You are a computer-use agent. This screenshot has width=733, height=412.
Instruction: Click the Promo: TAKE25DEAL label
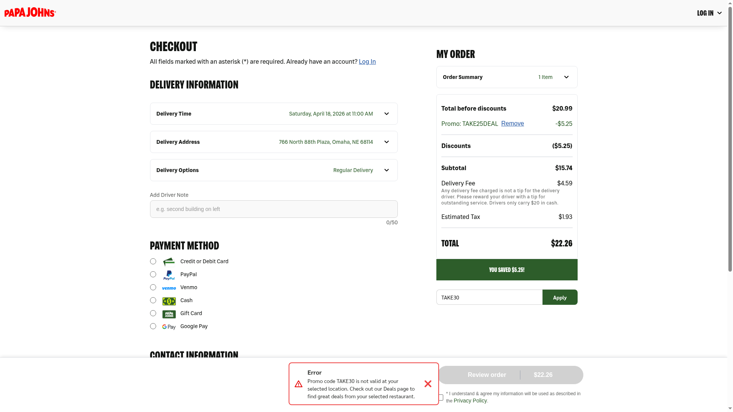pyautogui.click(x=470, y=124)
